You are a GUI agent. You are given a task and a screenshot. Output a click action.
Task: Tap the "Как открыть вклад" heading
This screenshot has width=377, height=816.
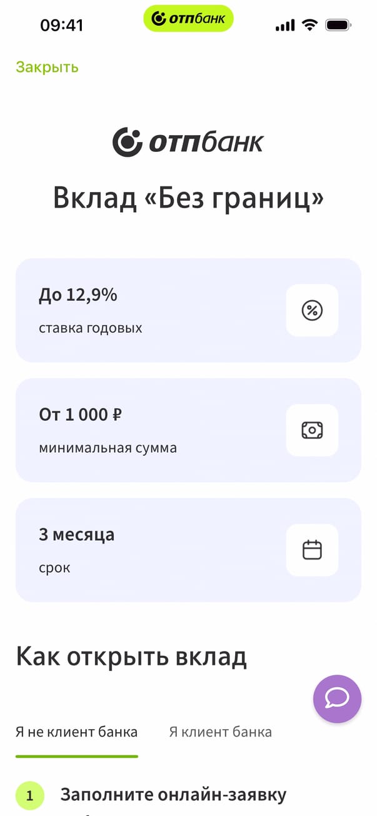pos(131,657)
